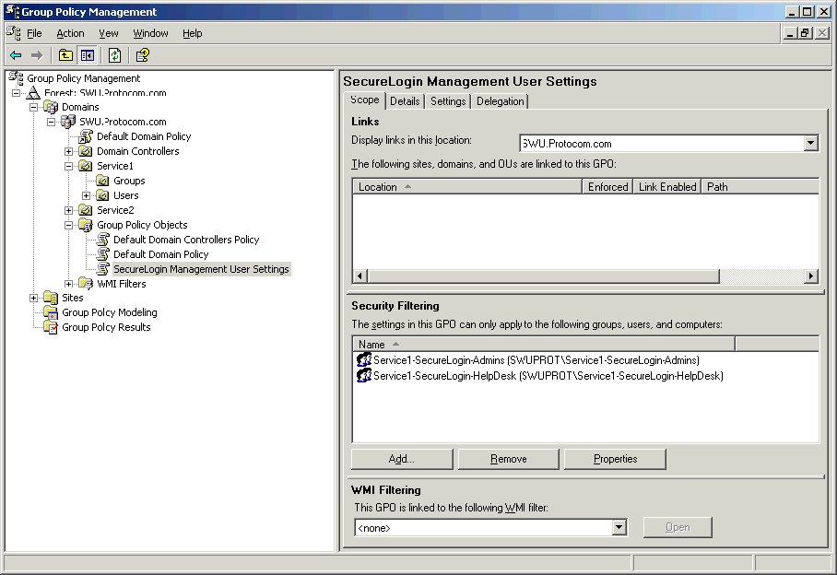Open the Action menu

pyautogui.click(x=70, y=33)
